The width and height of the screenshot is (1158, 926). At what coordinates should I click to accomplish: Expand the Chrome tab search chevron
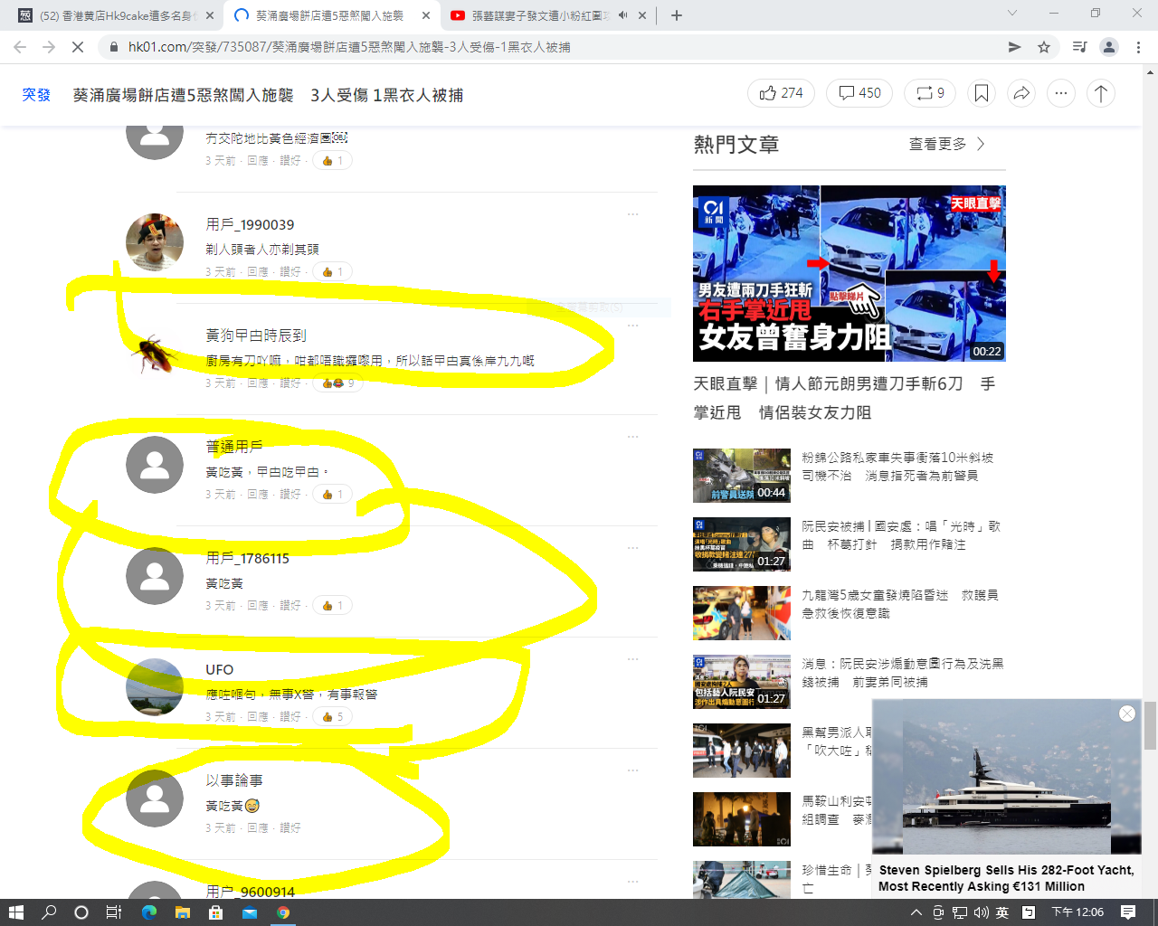coord(1012,14)
